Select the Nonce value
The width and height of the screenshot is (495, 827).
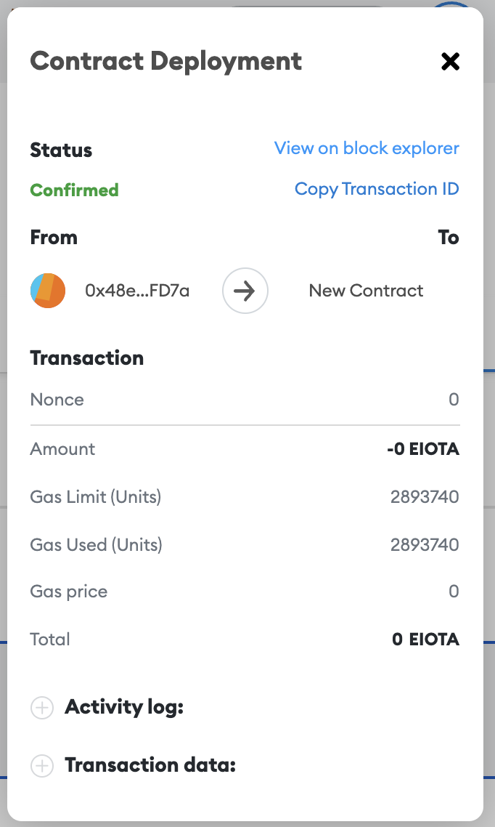click(x=454, y=400)
